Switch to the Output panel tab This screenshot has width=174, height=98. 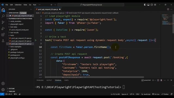[x=49, y=80]
